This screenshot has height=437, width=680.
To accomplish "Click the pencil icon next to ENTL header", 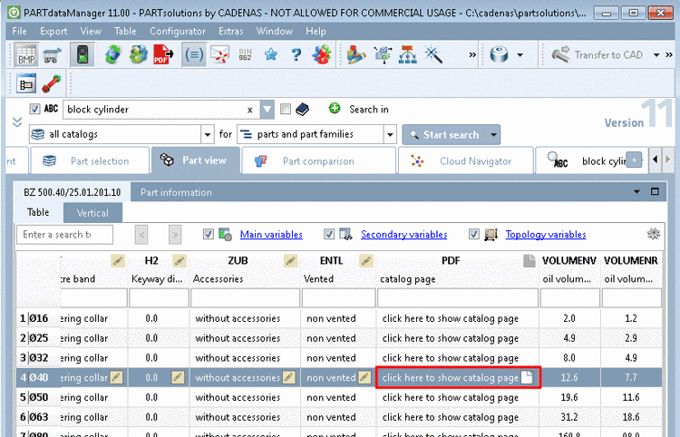I will (366, 260).
